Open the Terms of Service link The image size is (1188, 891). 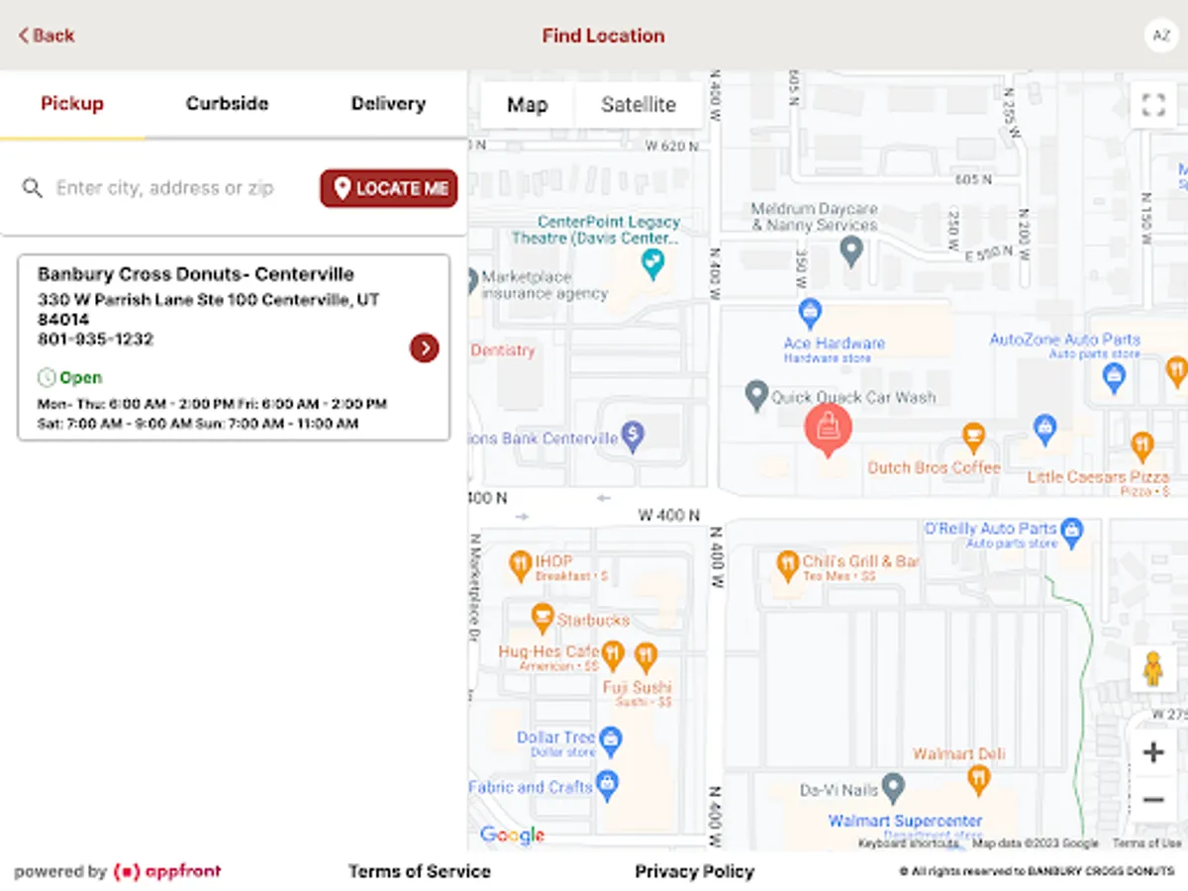(x=420, y=871)
